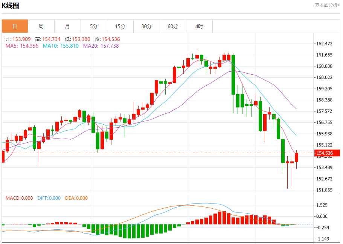This screenshot has height=244, width=343.
Task: Click the MA20 indicator label
Action: pyautogui.click(x=101, y=46)
